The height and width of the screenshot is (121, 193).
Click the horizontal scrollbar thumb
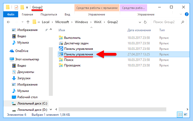coord(112,109)
